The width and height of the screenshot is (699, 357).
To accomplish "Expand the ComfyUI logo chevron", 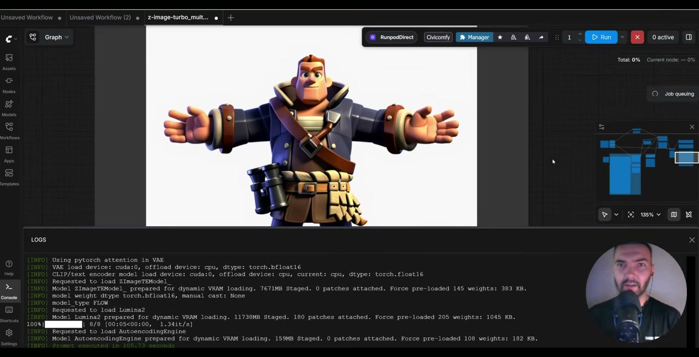I will coord(16,39).
